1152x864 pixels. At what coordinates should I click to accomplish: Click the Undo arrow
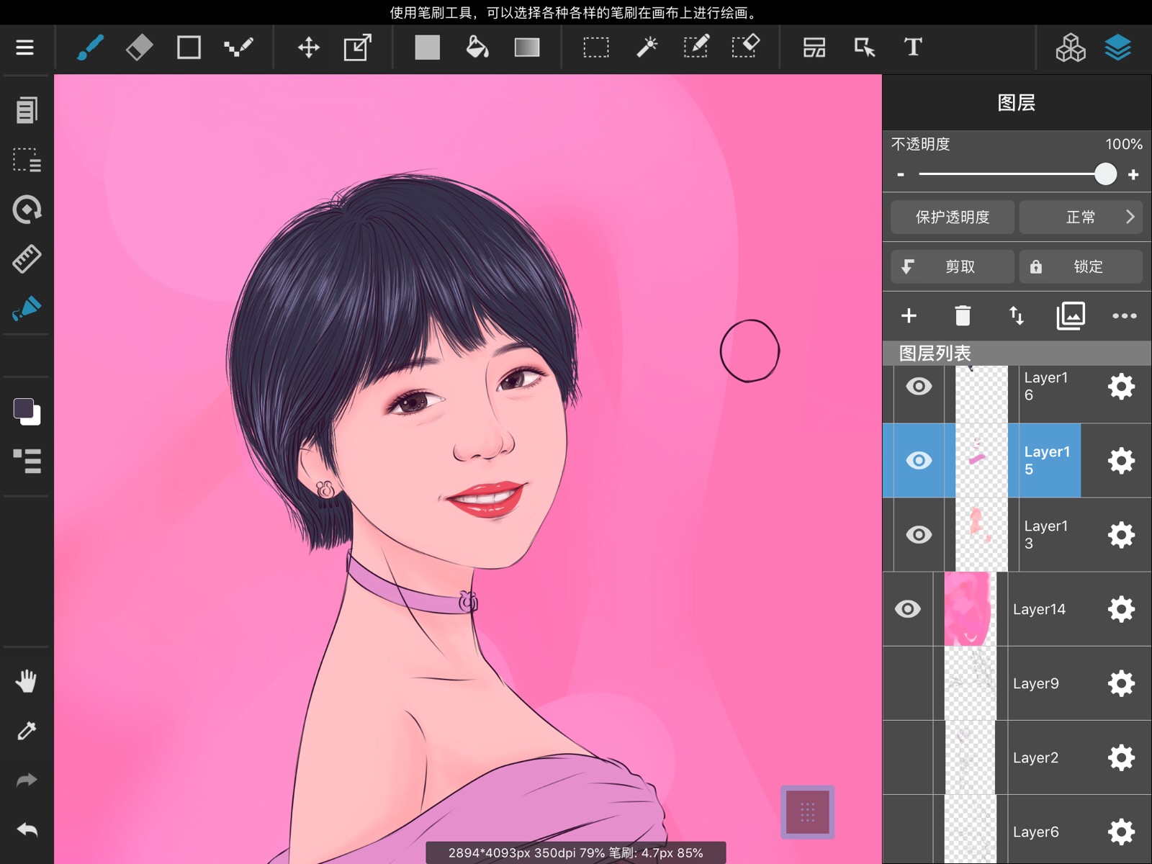coord(27,829)
